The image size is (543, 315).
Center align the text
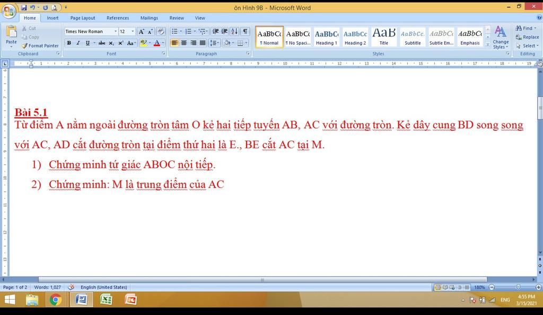click(x=184, y=43)
